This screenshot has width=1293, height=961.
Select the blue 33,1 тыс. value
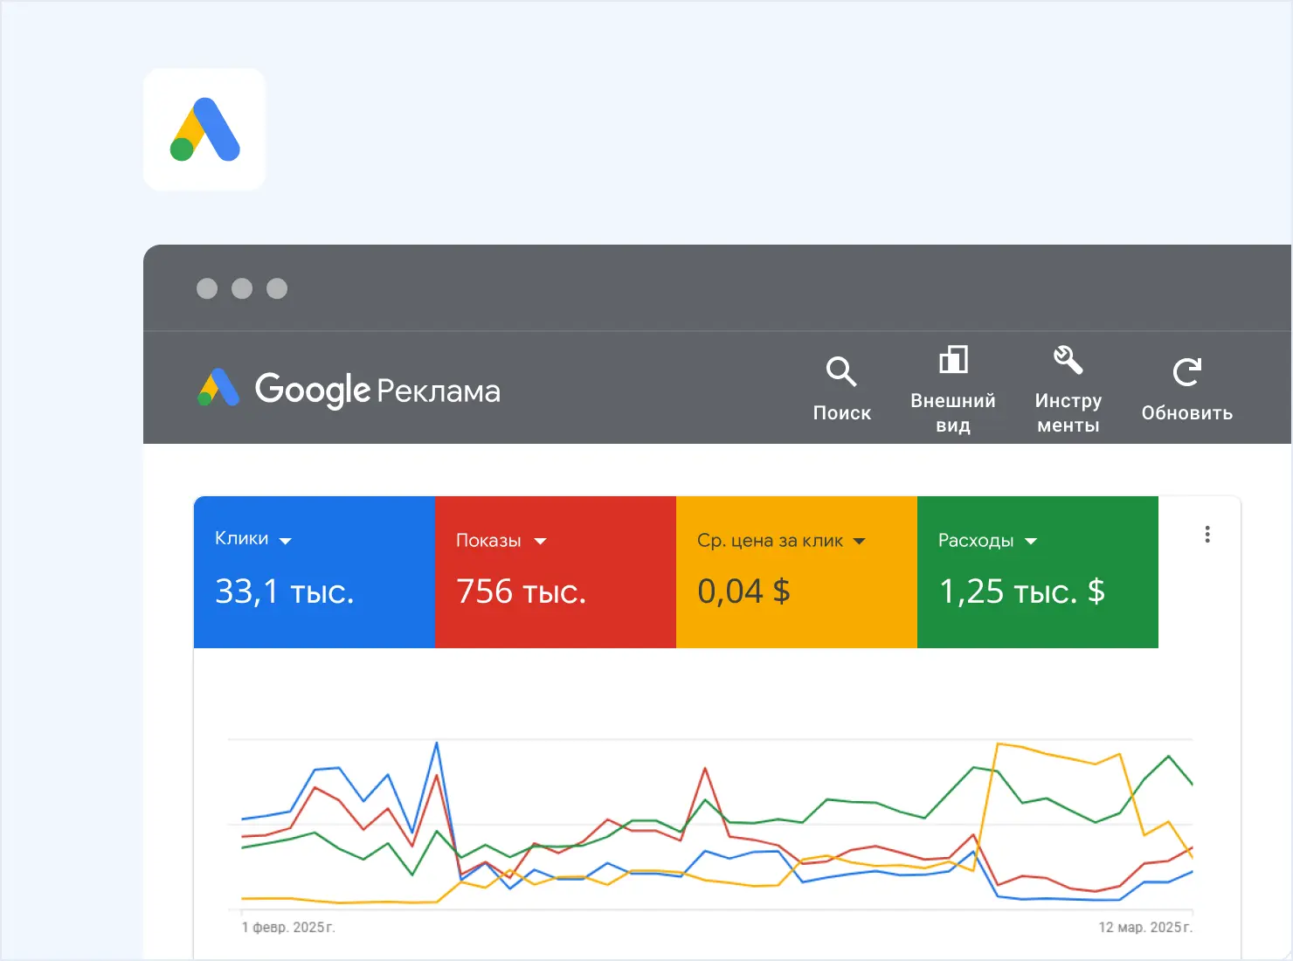pyautogui.click(x=285, y=591)
